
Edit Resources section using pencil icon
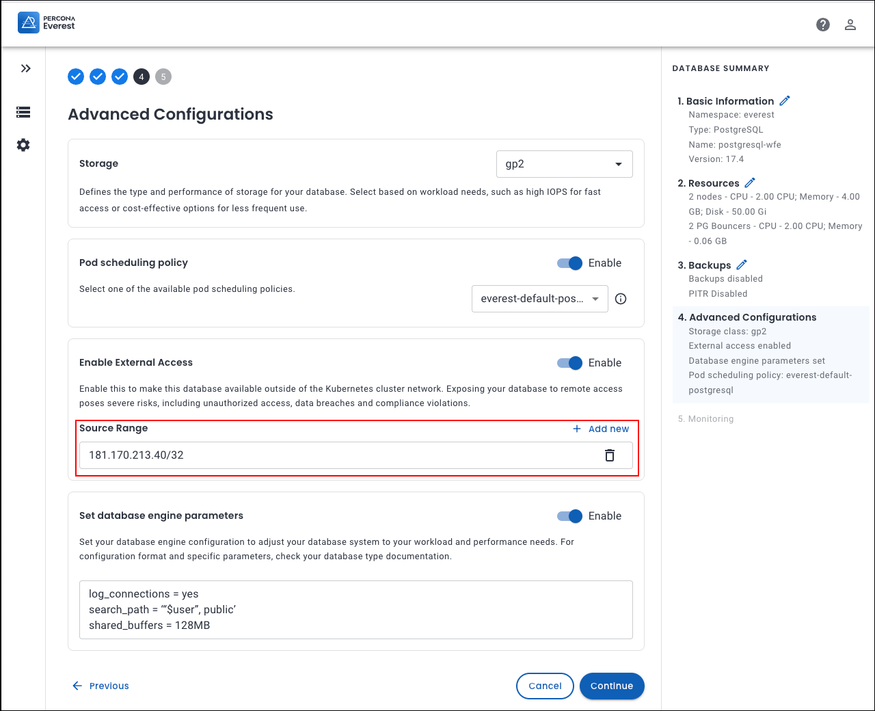coord(750,183)
